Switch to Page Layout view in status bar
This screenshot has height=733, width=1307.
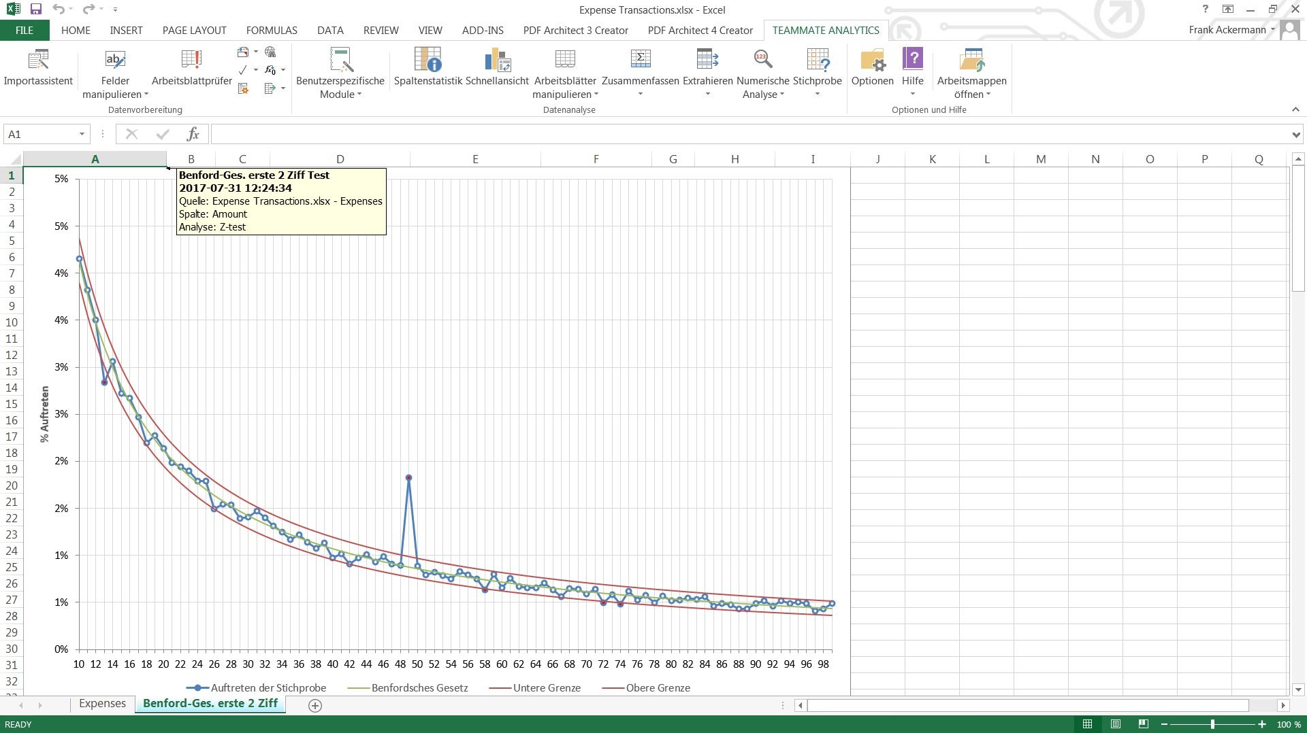[1115, 724]
